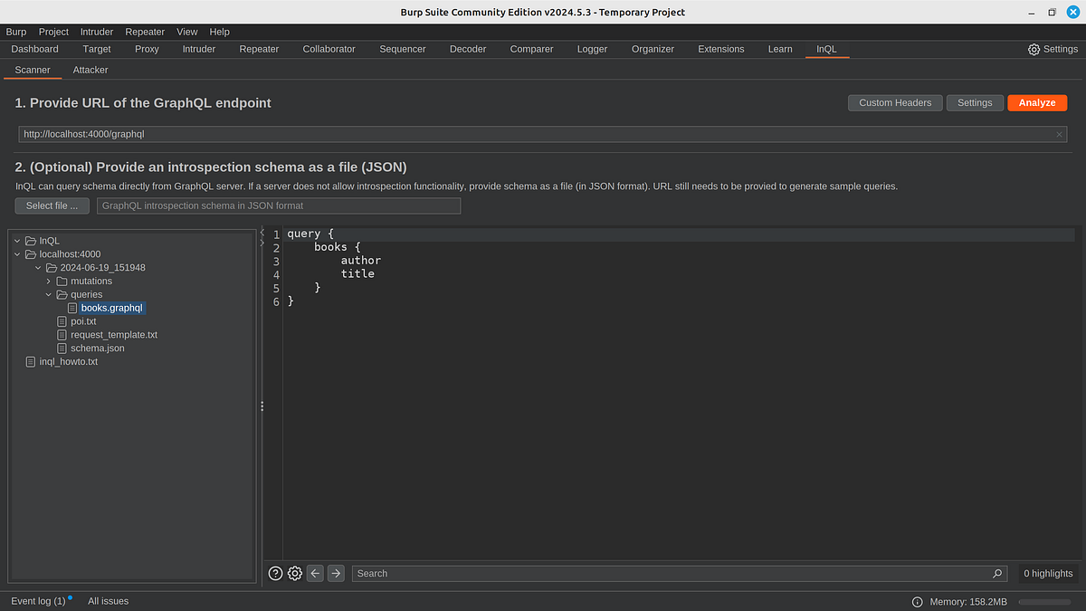Click line number 1 in editor gutter
The width and height of the screenshot is (1086, 611).
276,234
